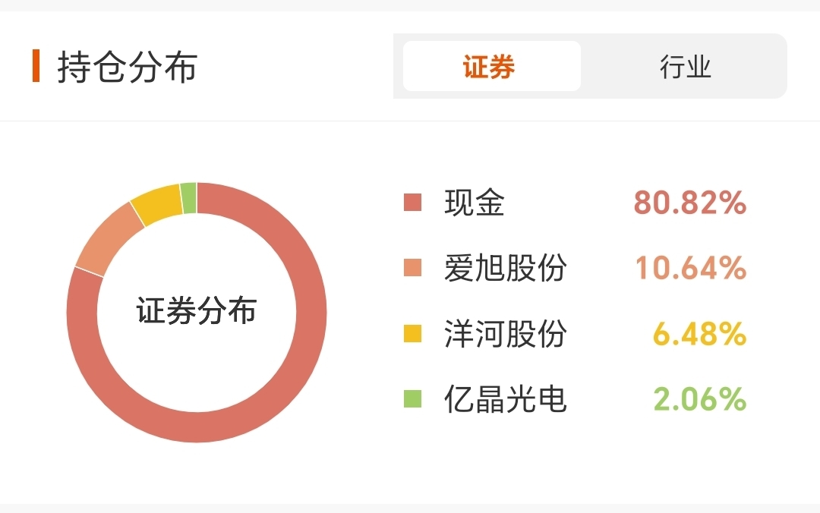Tap the 证券分布 donut center label

tap(197, 311)
